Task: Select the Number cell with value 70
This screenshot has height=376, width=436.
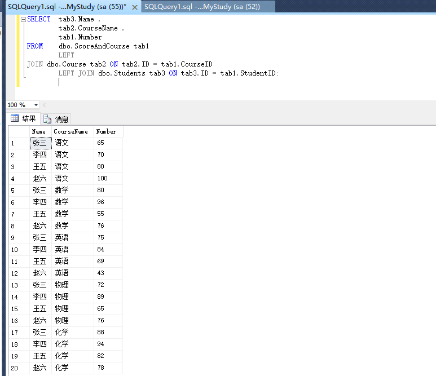Action: 108,155
